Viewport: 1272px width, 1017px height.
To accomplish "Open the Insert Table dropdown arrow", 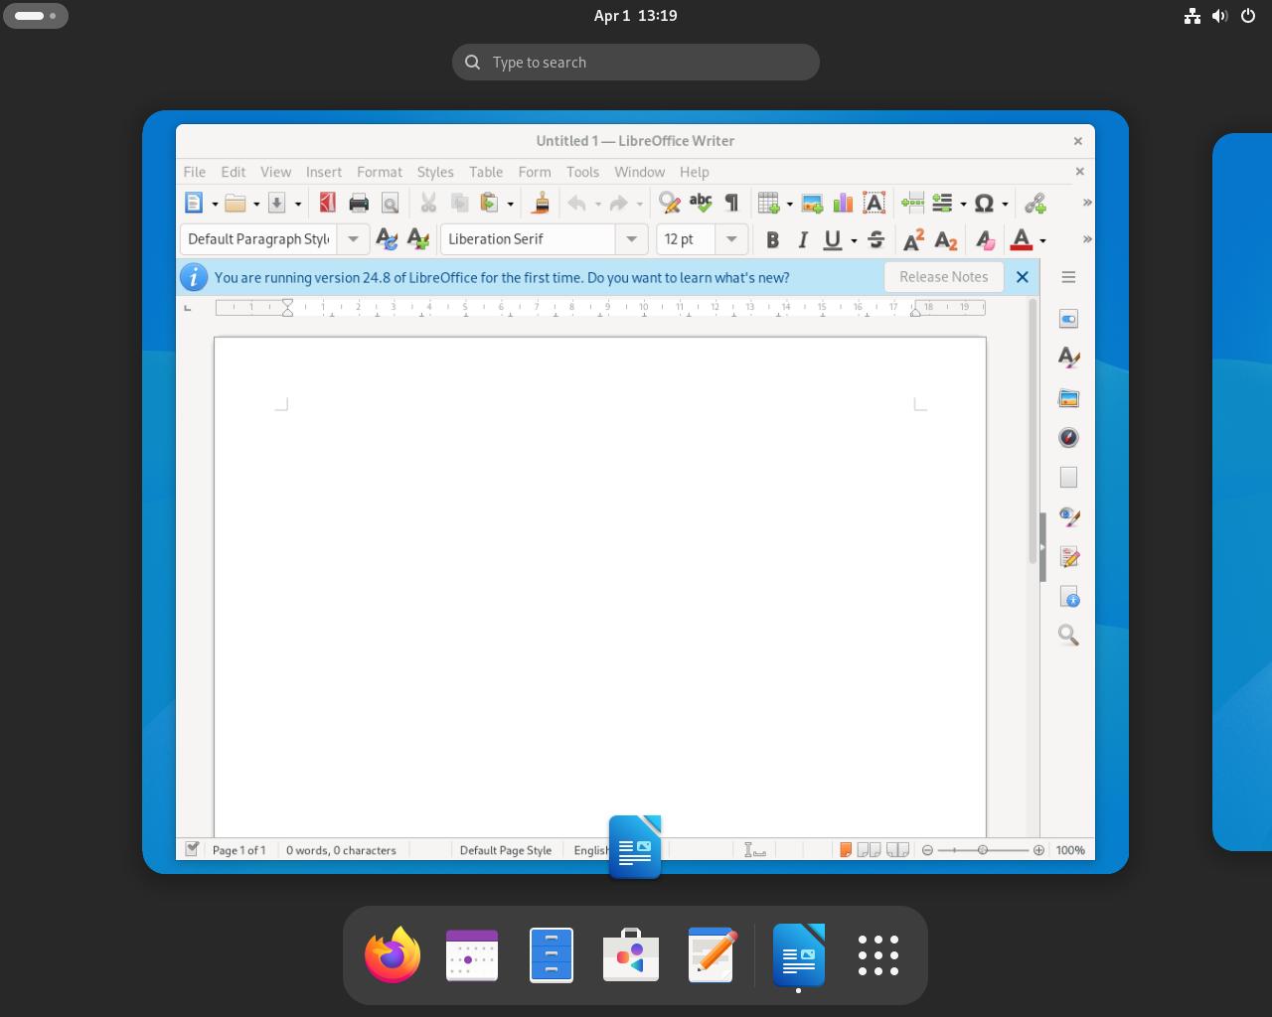I will pos(790,204).
